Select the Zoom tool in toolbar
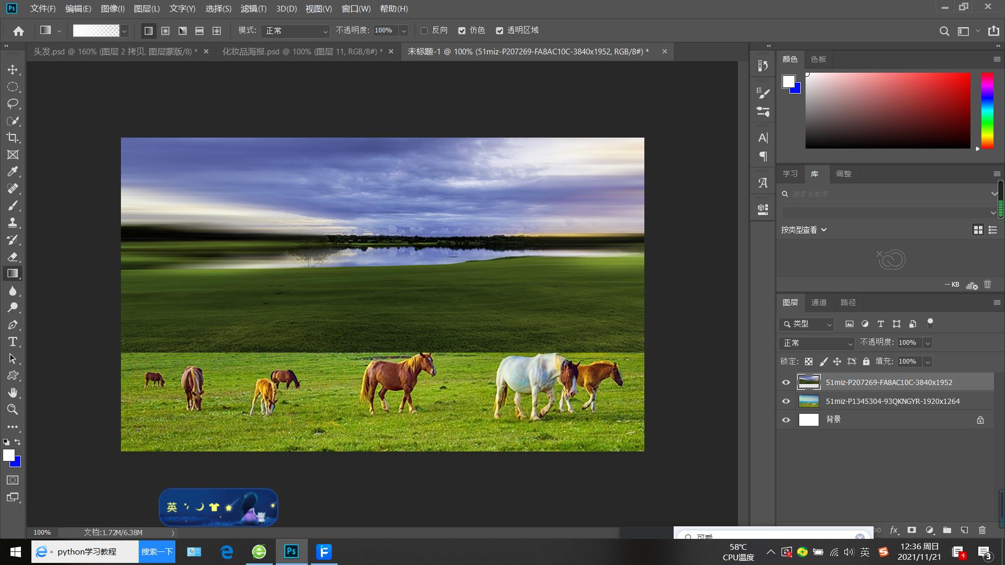The image size is (1005, 565). pyautogui.click(x=13, y=410)
